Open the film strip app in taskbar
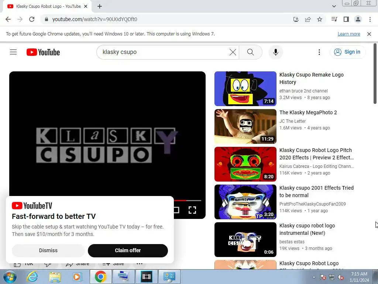The image size is (378, 284). [x=146, y=277]
